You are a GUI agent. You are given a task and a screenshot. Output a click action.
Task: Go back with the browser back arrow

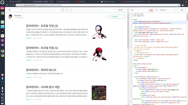(x=7, y=5)
